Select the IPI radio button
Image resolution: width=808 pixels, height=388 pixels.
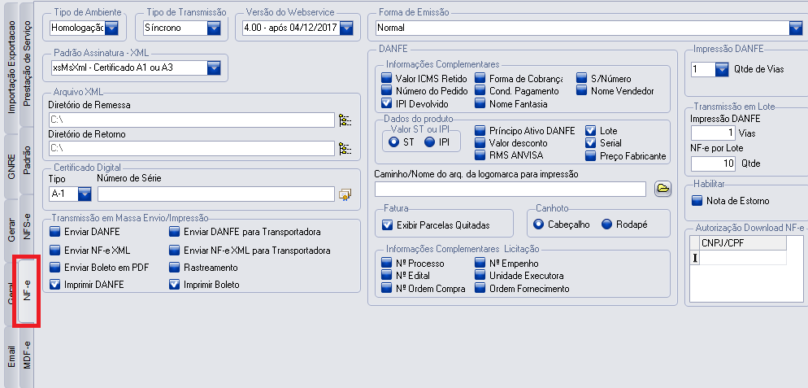[x=429, y=142]
